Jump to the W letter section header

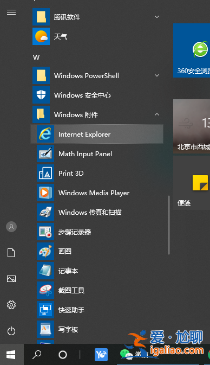click(x=36, y=57)
